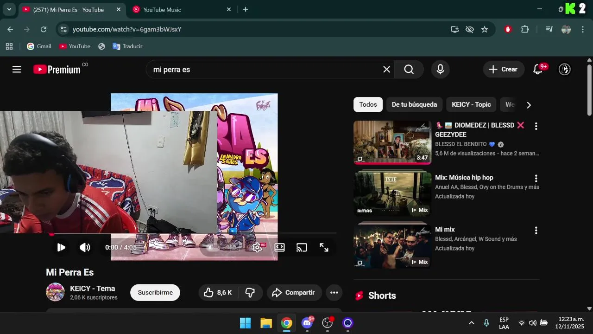Like the video with thumbs up
Screen dimensions: 593x334
218,293
